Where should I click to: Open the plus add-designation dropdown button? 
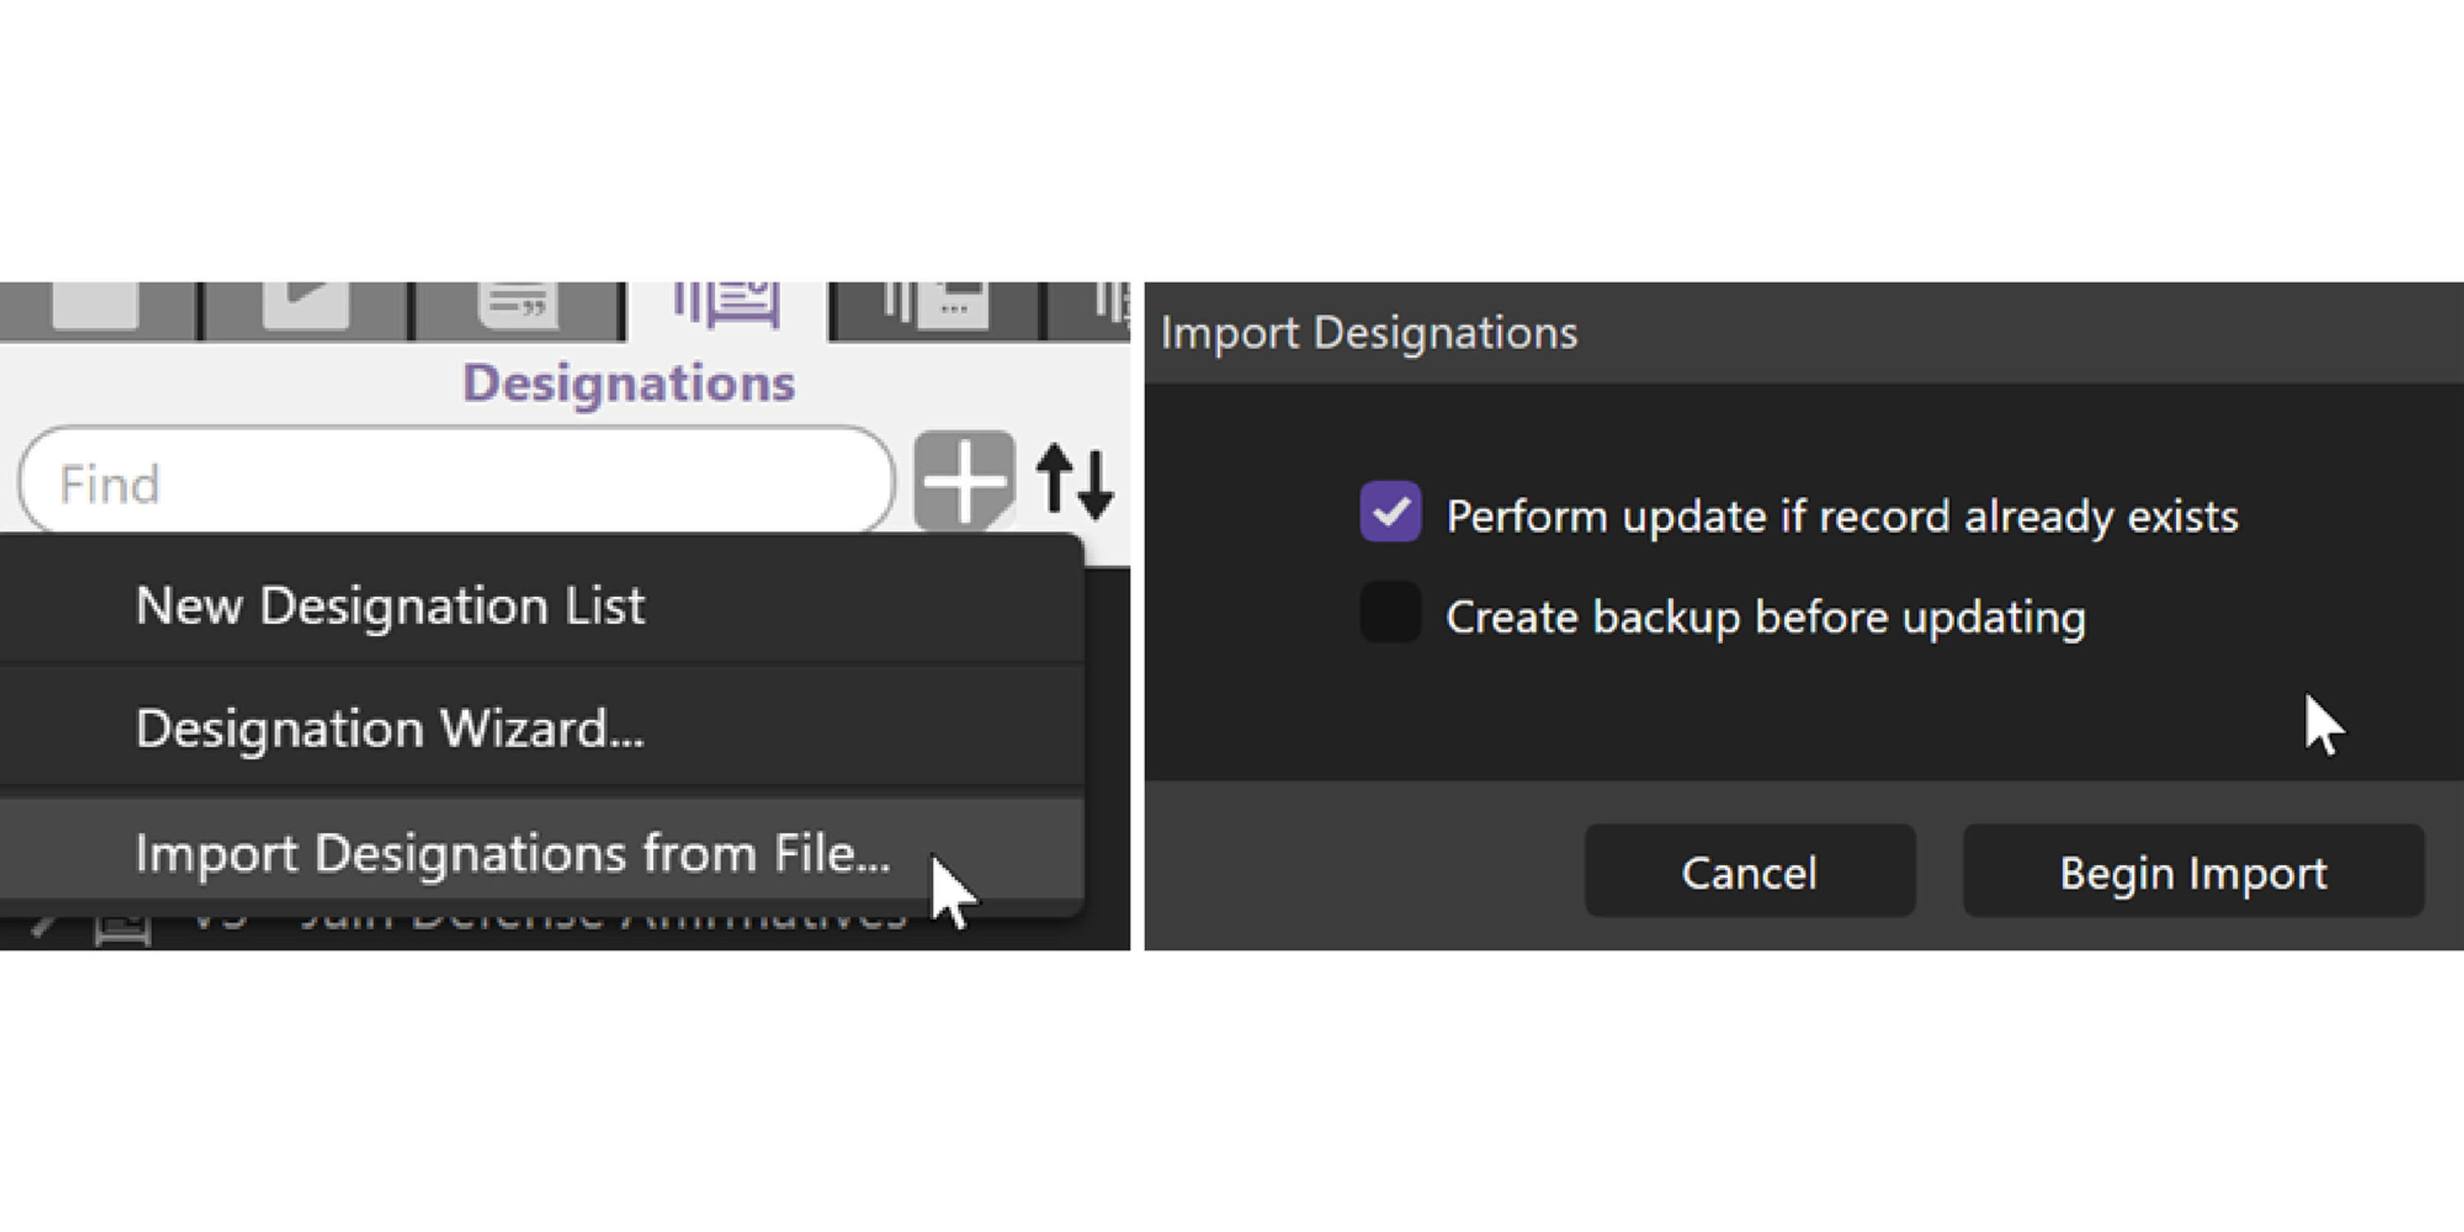click(963, 479)
